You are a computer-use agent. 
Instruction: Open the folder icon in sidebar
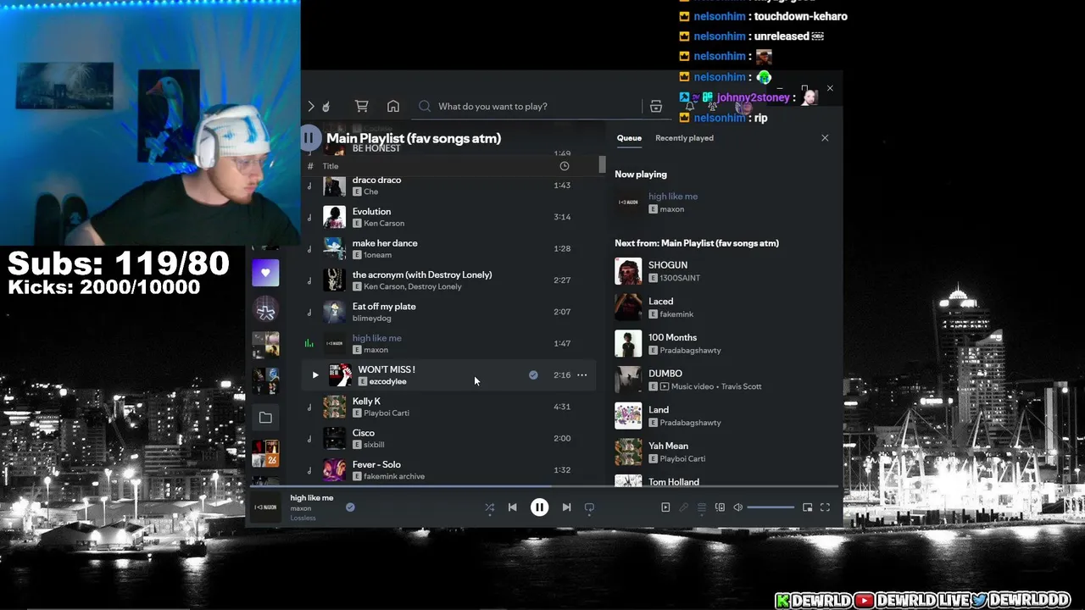[x=265, y=418]
